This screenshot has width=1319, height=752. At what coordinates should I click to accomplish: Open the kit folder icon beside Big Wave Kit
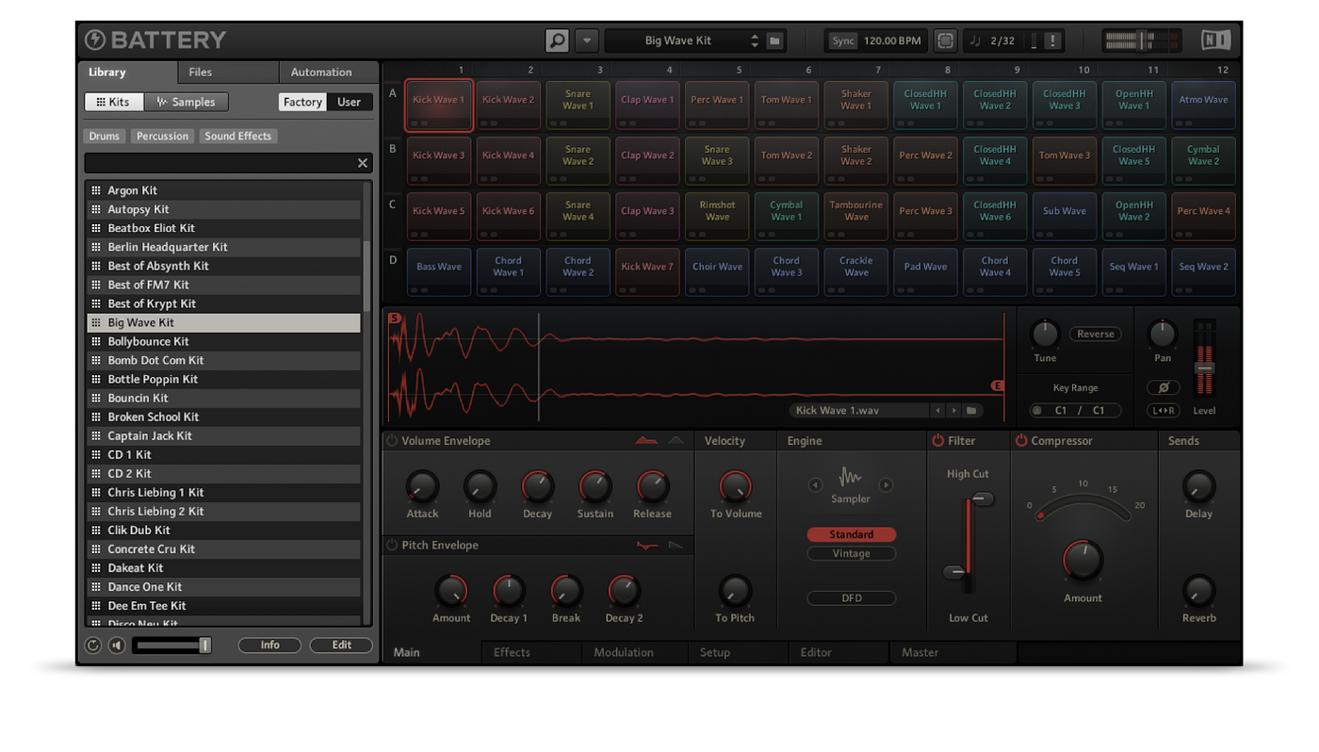click(774, 41)
